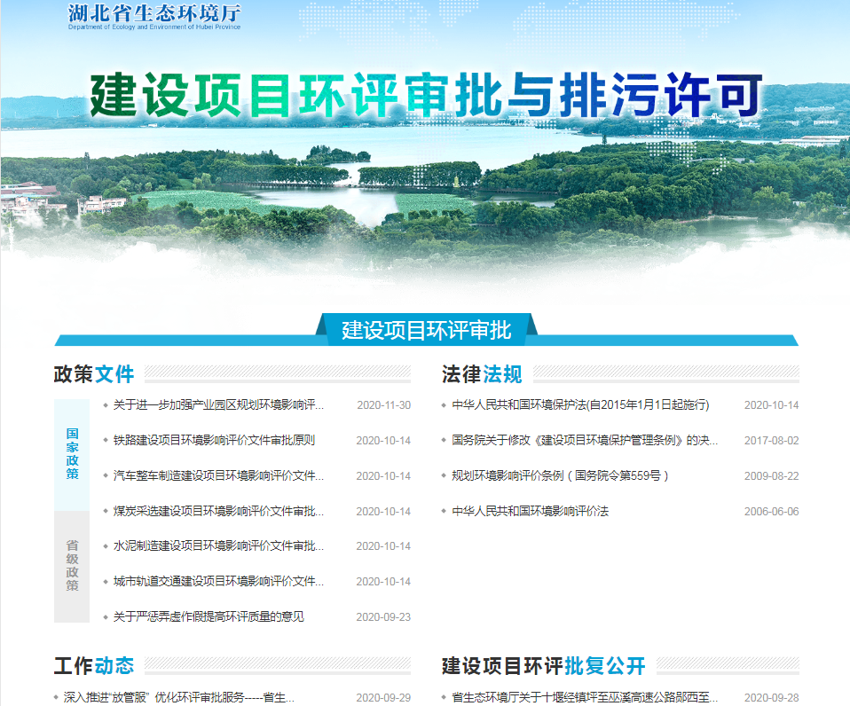Click the 湖北省生态环境厅 site logo
Image resolution: width=850 pixels, height=706 pixels.
(x=154, y=17)
